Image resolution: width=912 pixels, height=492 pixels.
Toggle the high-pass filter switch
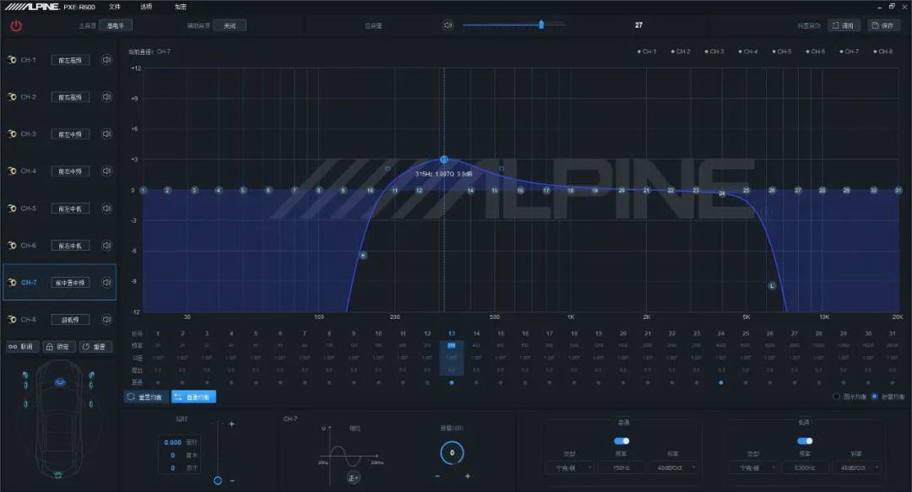tap(622, 441)
